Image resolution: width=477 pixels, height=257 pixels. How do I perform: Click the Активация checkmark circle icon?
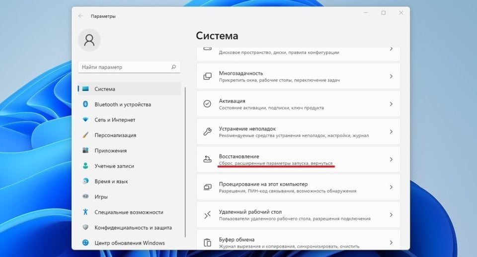(208, 104)
